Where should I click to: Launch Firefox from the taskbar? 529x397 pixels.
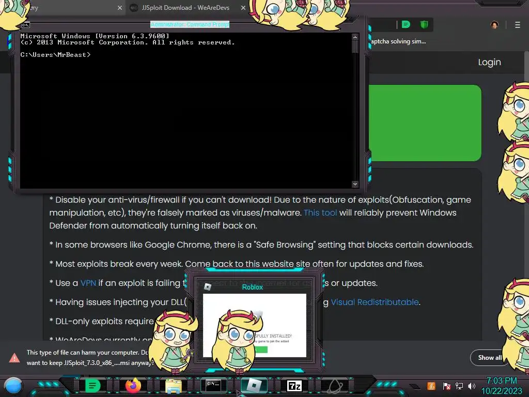pyautogui.click(x=133, y=386)
